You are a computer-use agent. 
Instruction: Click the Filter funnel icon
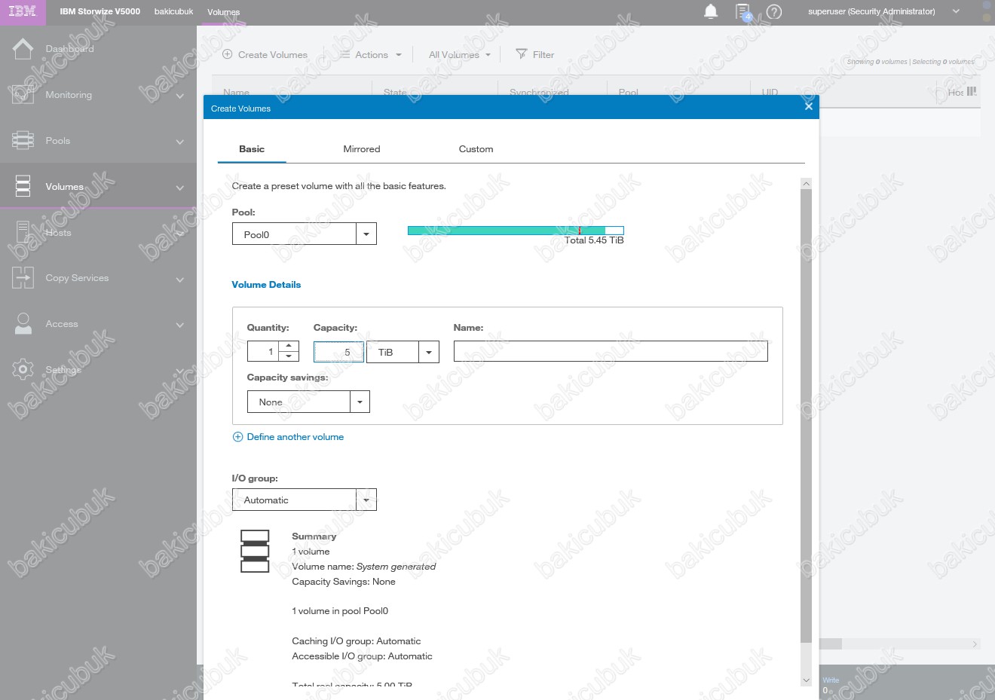click(x=521, y=54)
